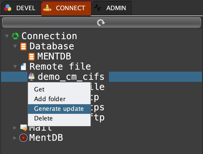
Task: Collapse the Remote file node
Action: coord(15,67)
